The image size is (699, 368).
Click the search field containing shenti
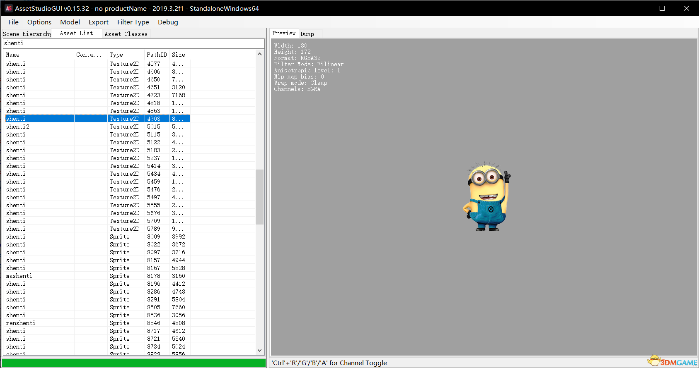pyautogui.click(x=133, y=43)
